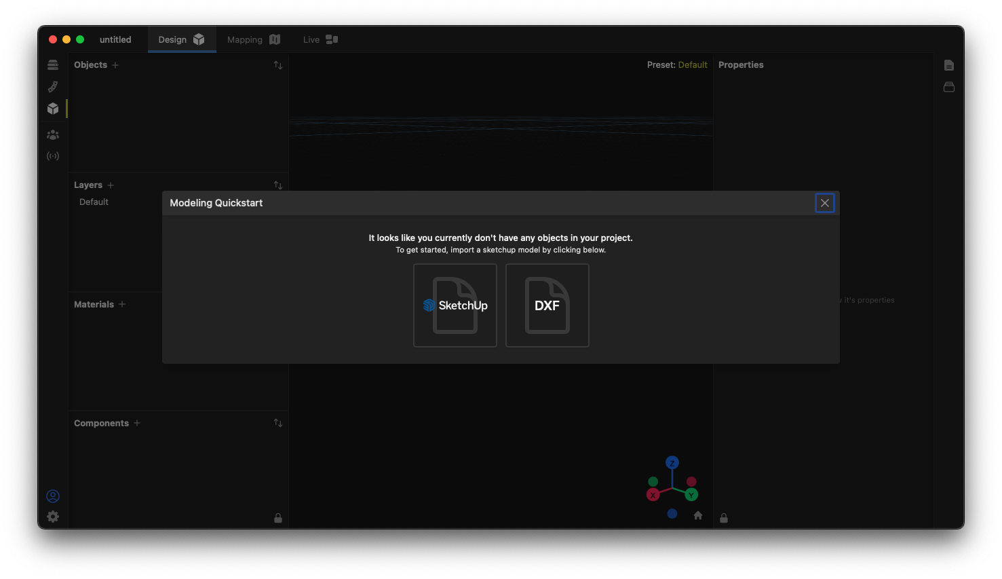Import a SketchUp model file
This screenshot has width=1002, height=579.
click(455, 305)
